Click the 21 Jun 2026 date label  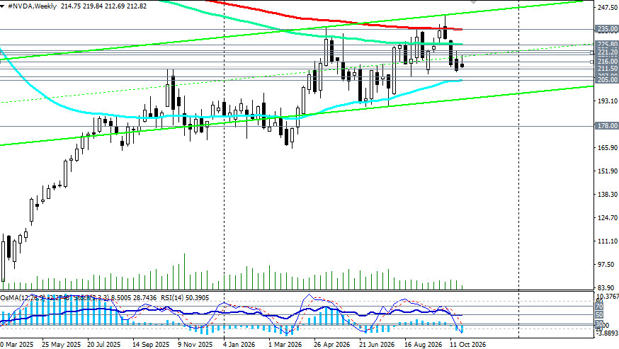point(377,345)
